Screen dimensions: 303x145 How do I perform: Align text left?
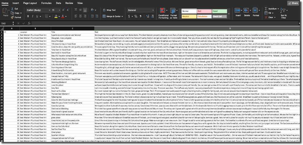click(76, 16)
